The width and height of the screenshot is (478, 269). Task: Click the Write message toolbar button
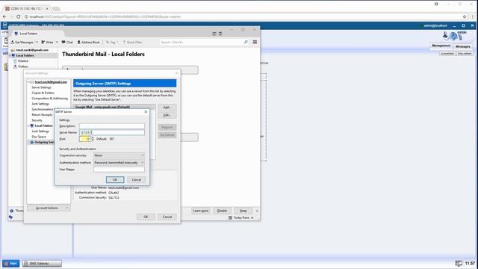point(47,42)
